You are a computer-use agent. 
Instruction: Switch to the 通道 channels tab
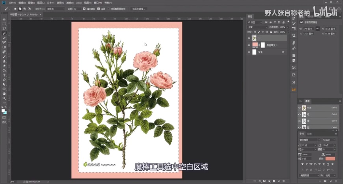pos(308,101)
